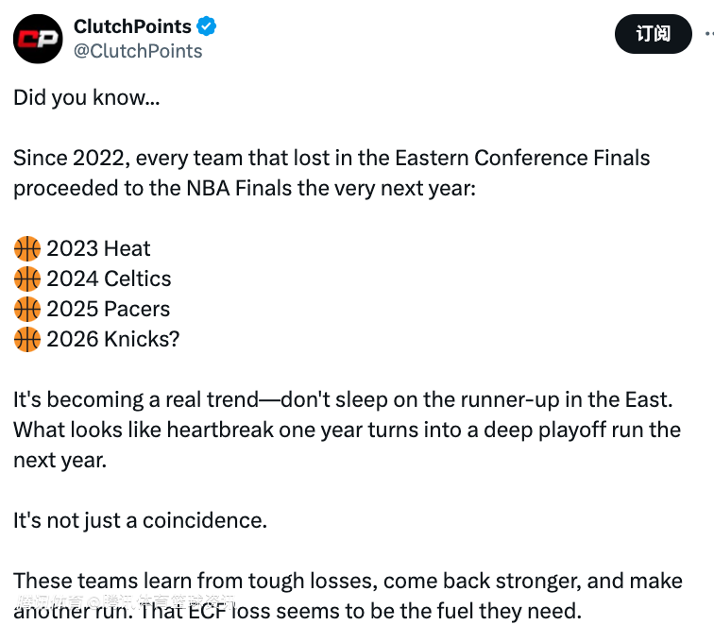Click the "Since 2022, every team" sentence
The height and width of the screenshot is (625, 714).
tap(331, 173)
